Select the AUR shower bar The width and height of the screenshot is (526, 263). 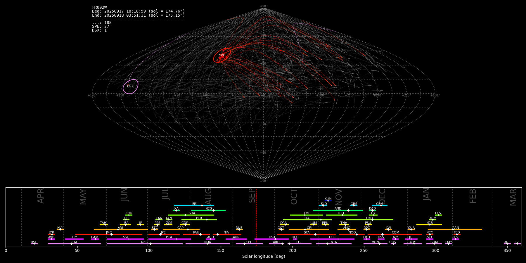[x=236, y=239]
